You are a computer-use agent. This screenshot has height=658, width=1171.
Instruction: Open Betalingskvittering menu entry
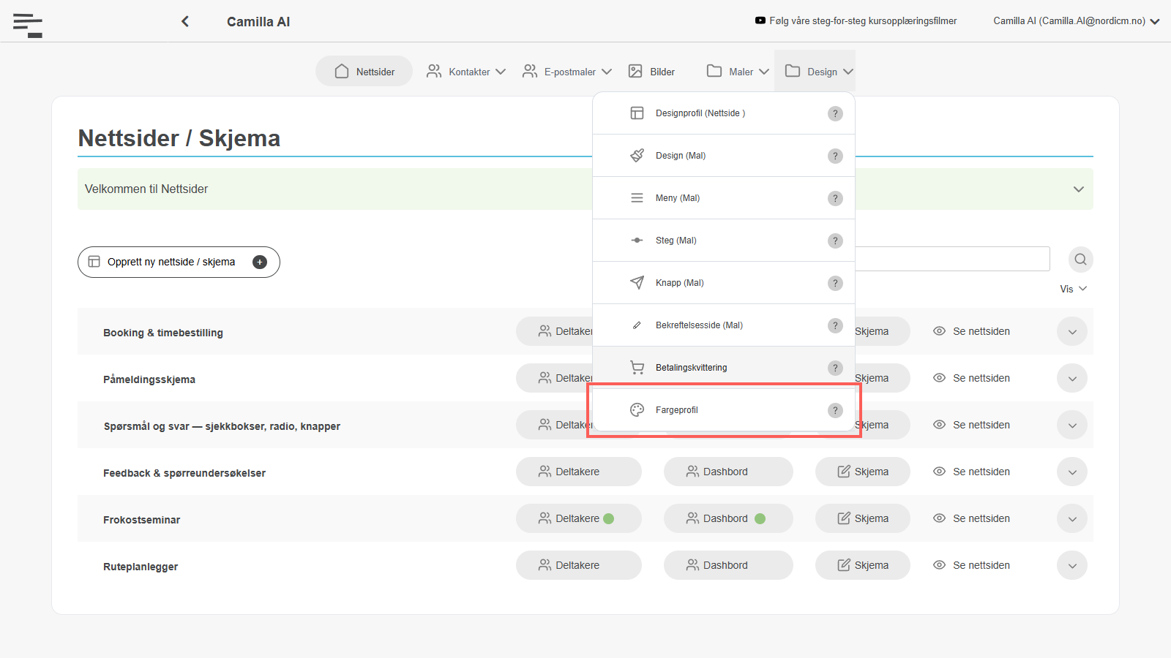pyautogui.click(x=724, y=368)
